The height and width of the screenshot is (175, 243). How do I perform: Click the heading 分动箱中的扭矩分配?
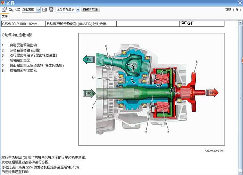[x=17, y=35]
